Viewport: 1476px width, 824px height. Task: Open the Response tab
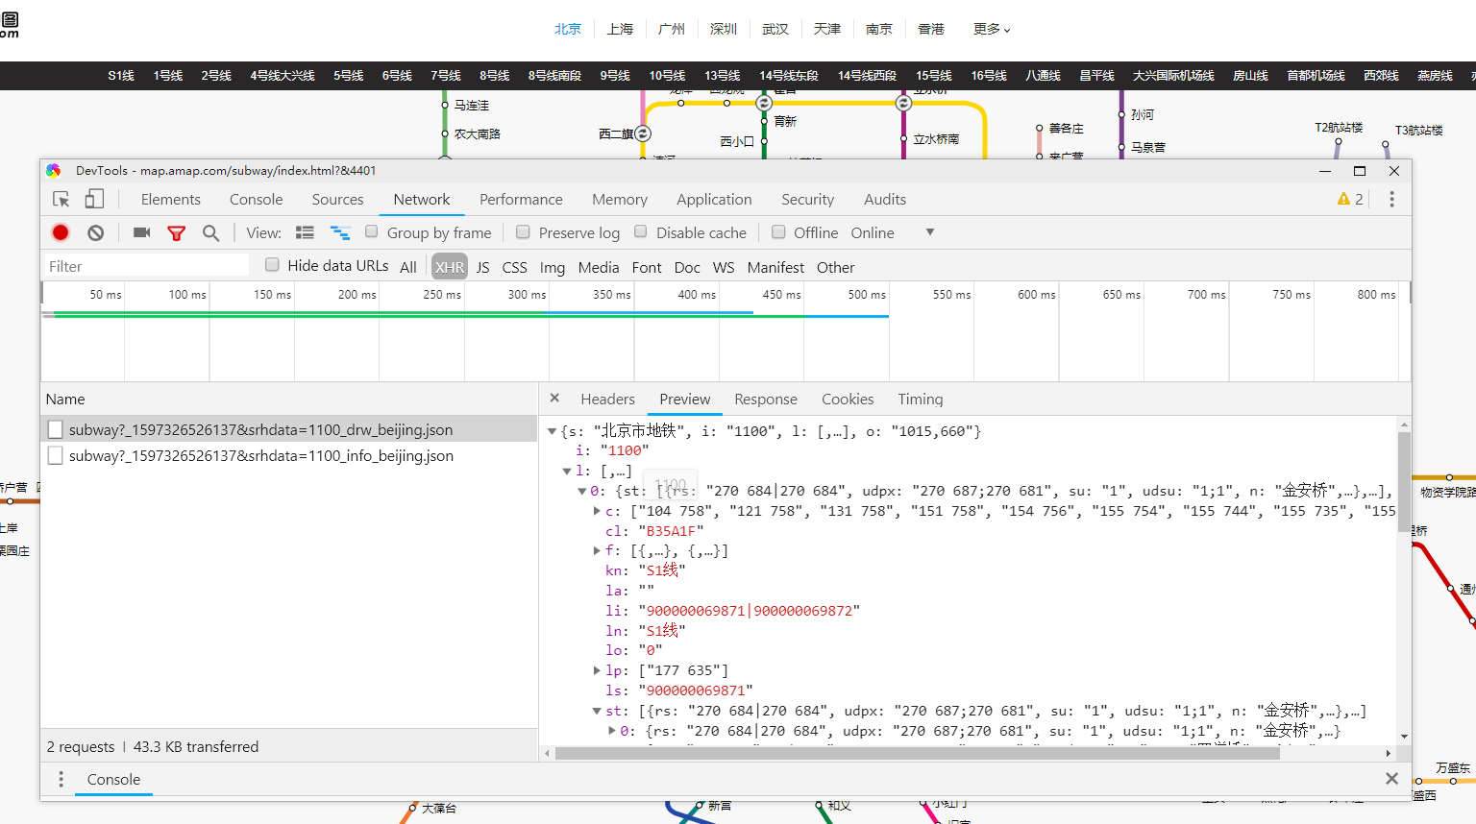pyautogui.click(x=765, y=399)
